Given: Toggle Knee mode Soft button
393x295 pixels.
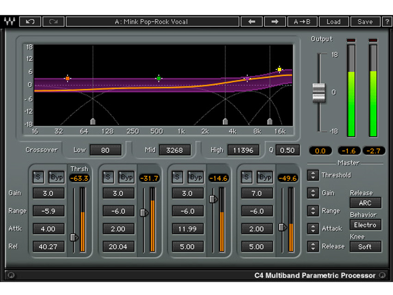Looking at the screenshot, I should pos(365,246).
